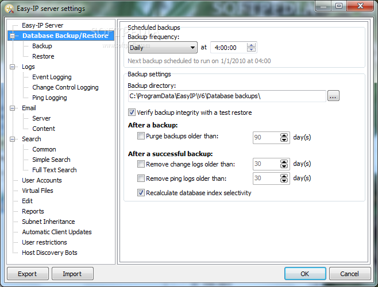This screenshot has width=378, height=287.
Task: Toggle Verify backup integrity with a test restore
Action: [132, 113]
